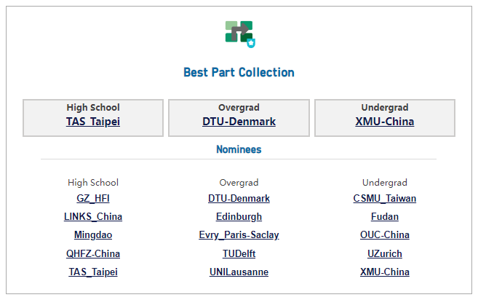Open the UZurich nominee link

pos(385,253)
